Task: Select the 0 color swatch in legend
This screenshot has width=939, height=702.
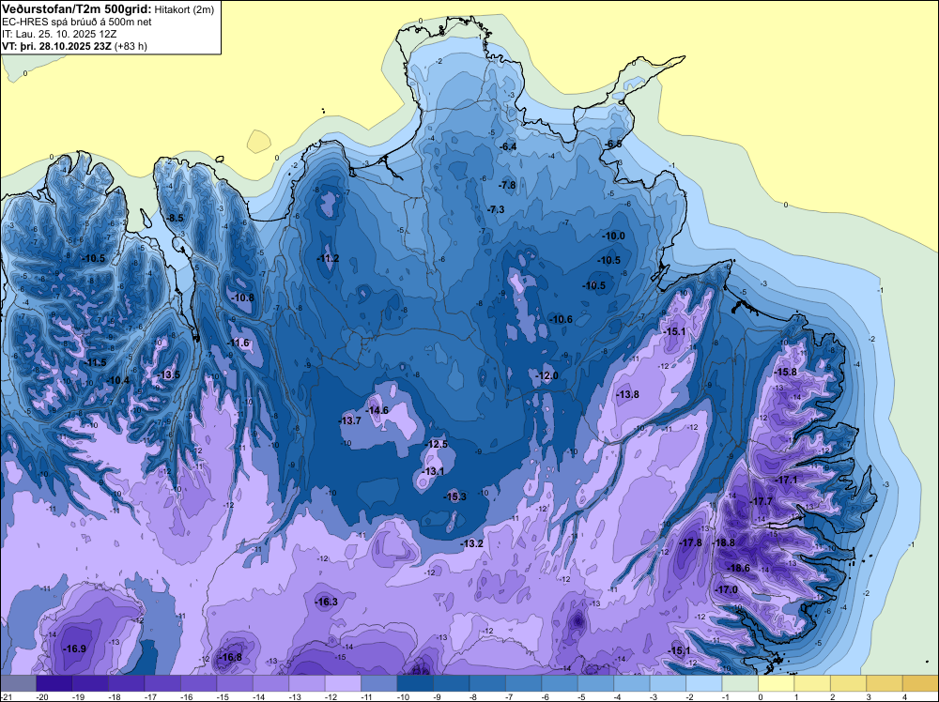Action: click(x=777, y=683)
